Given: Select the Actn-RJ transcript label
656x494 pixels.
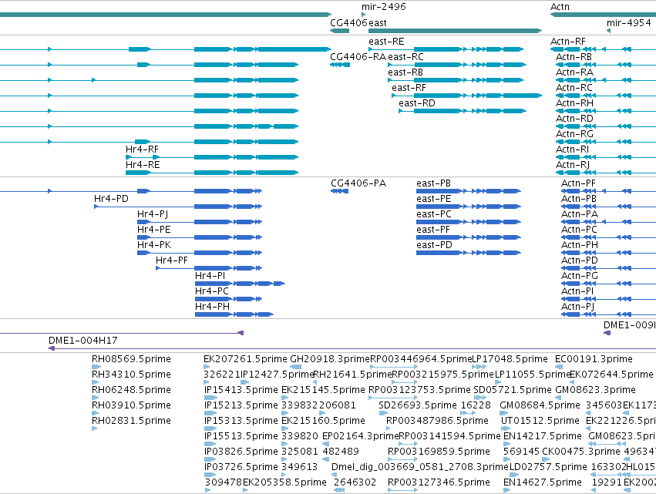Looking at the screenshot, I should click(x=572, y=165).
